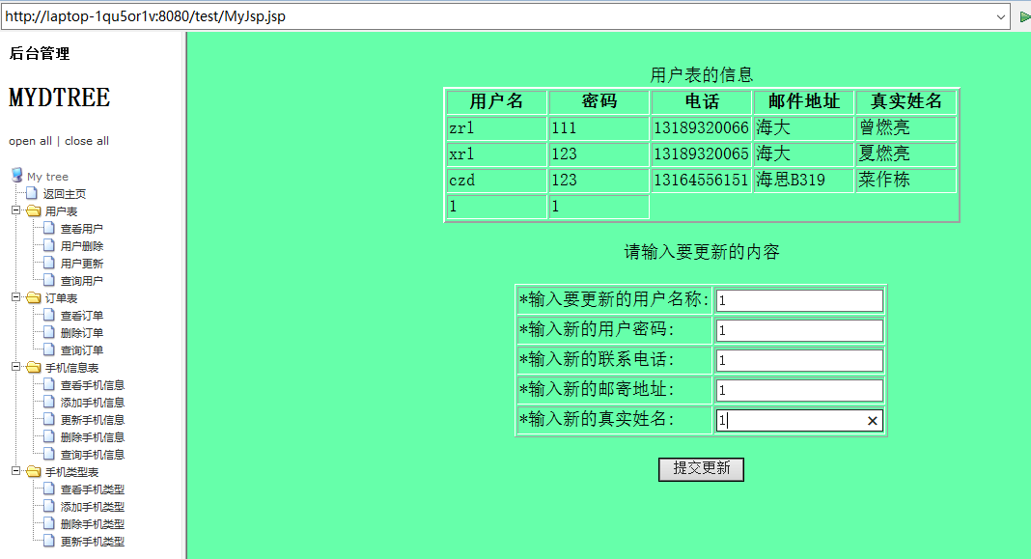Click the 手机信息表 folder icon
This screenshot has height=559, width=1031.
pyautogui.click(x=34, y=368)
